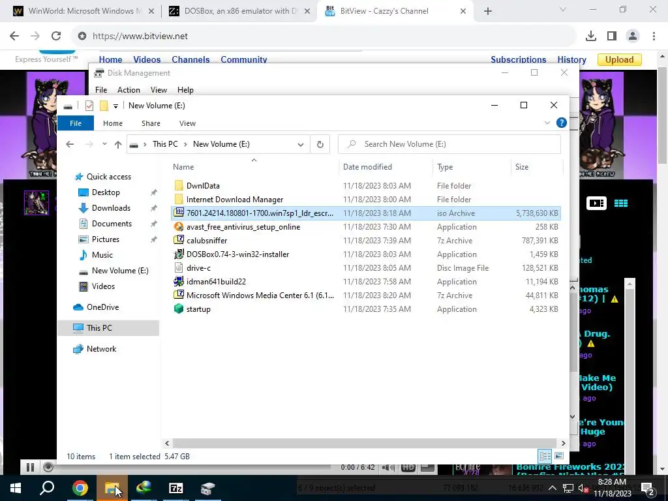Click the Search New Volume (E:) field
Screen dimensions: 668x501
pos(449,144)
